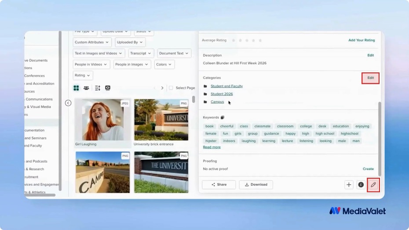The width and height of the screenshot is (409, 230).
Task: Open and Seminars sidebar category
Action: coord(36,138)
